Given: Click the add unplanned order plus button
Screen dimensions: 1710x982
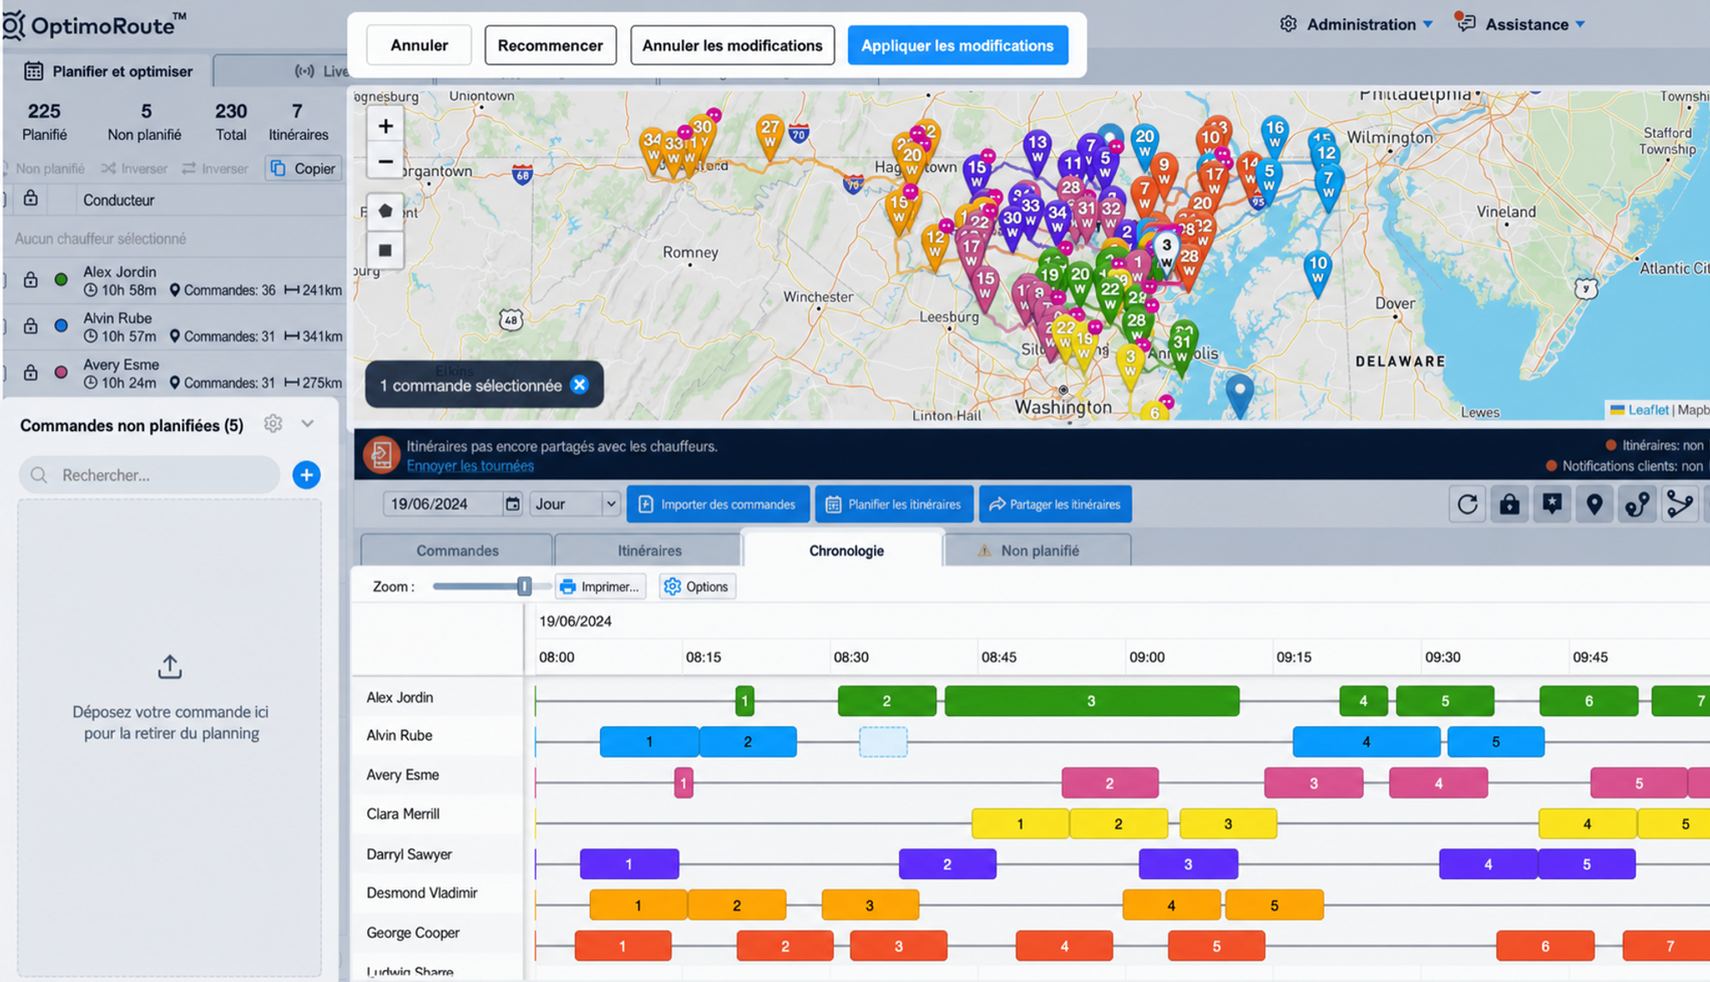Looking at the screenshot, I should (x=306, y=475).
